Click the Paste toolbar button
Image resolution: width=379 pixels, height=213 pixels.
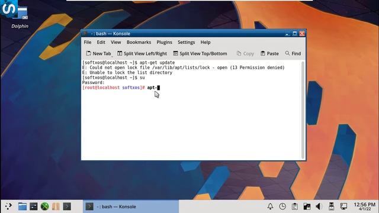pos(269,53)
